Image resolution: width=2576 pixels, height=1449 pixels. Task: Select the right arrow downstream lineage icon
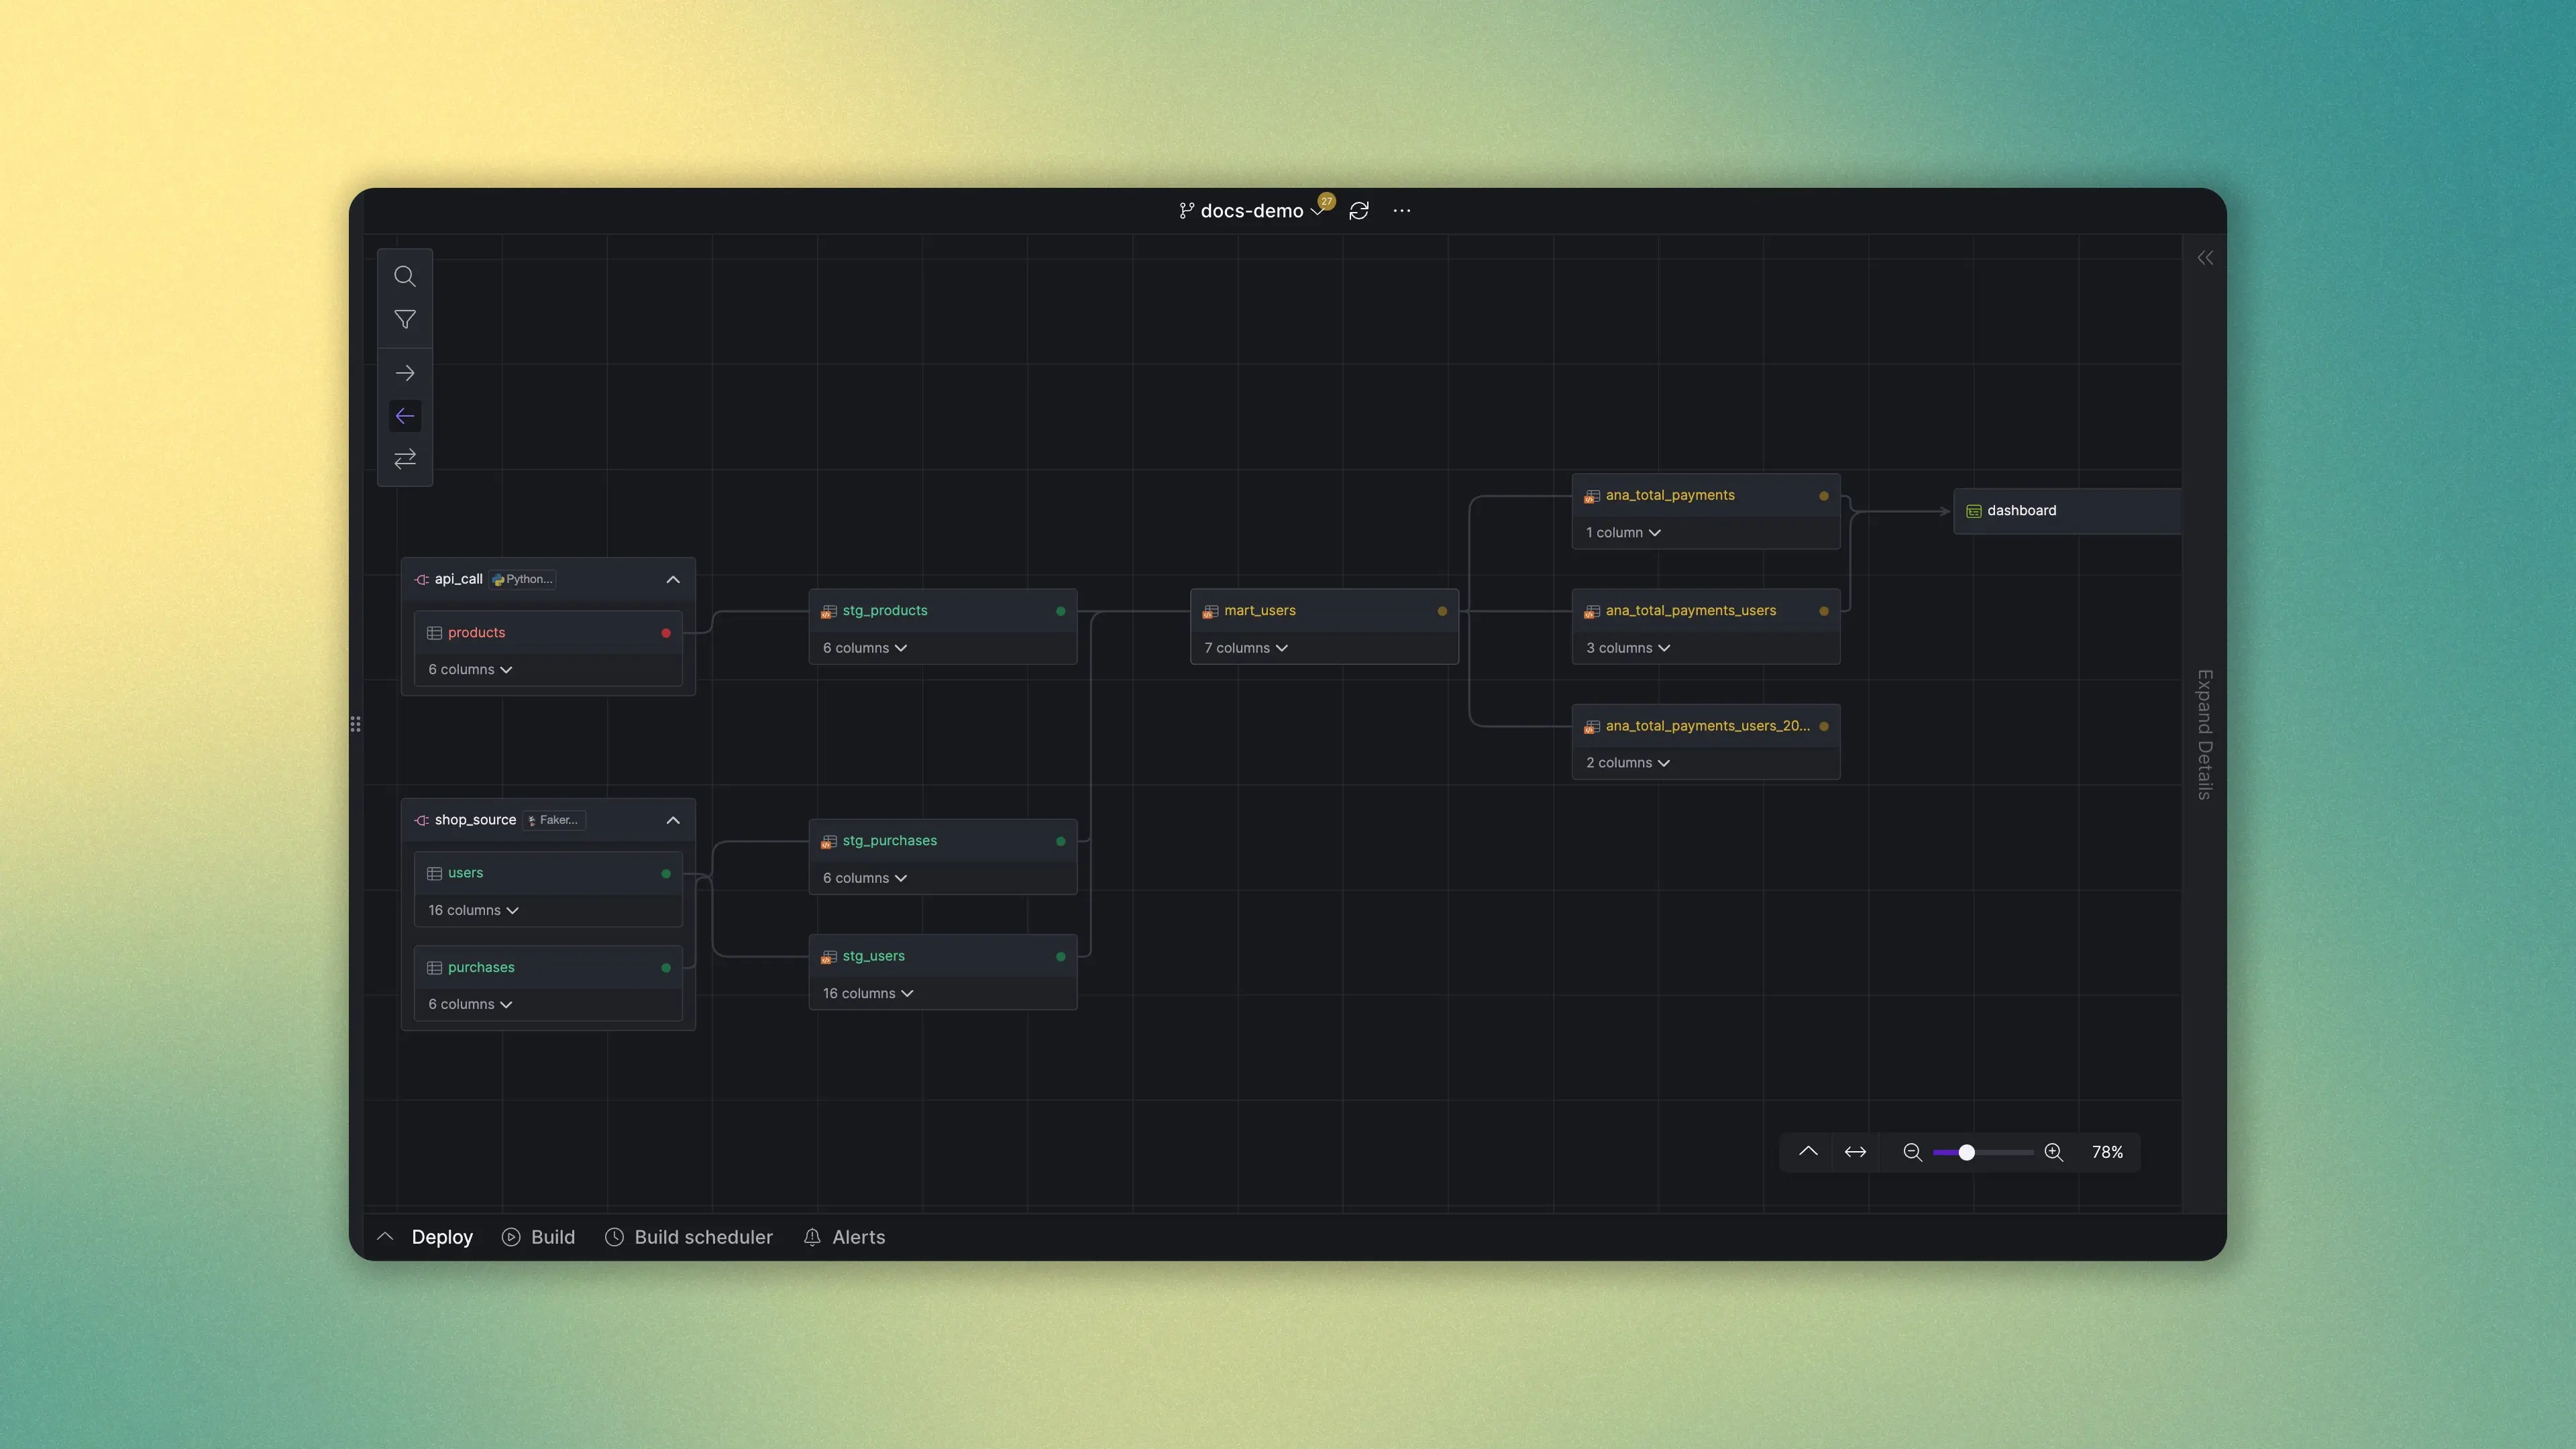(x=404, y=374)
